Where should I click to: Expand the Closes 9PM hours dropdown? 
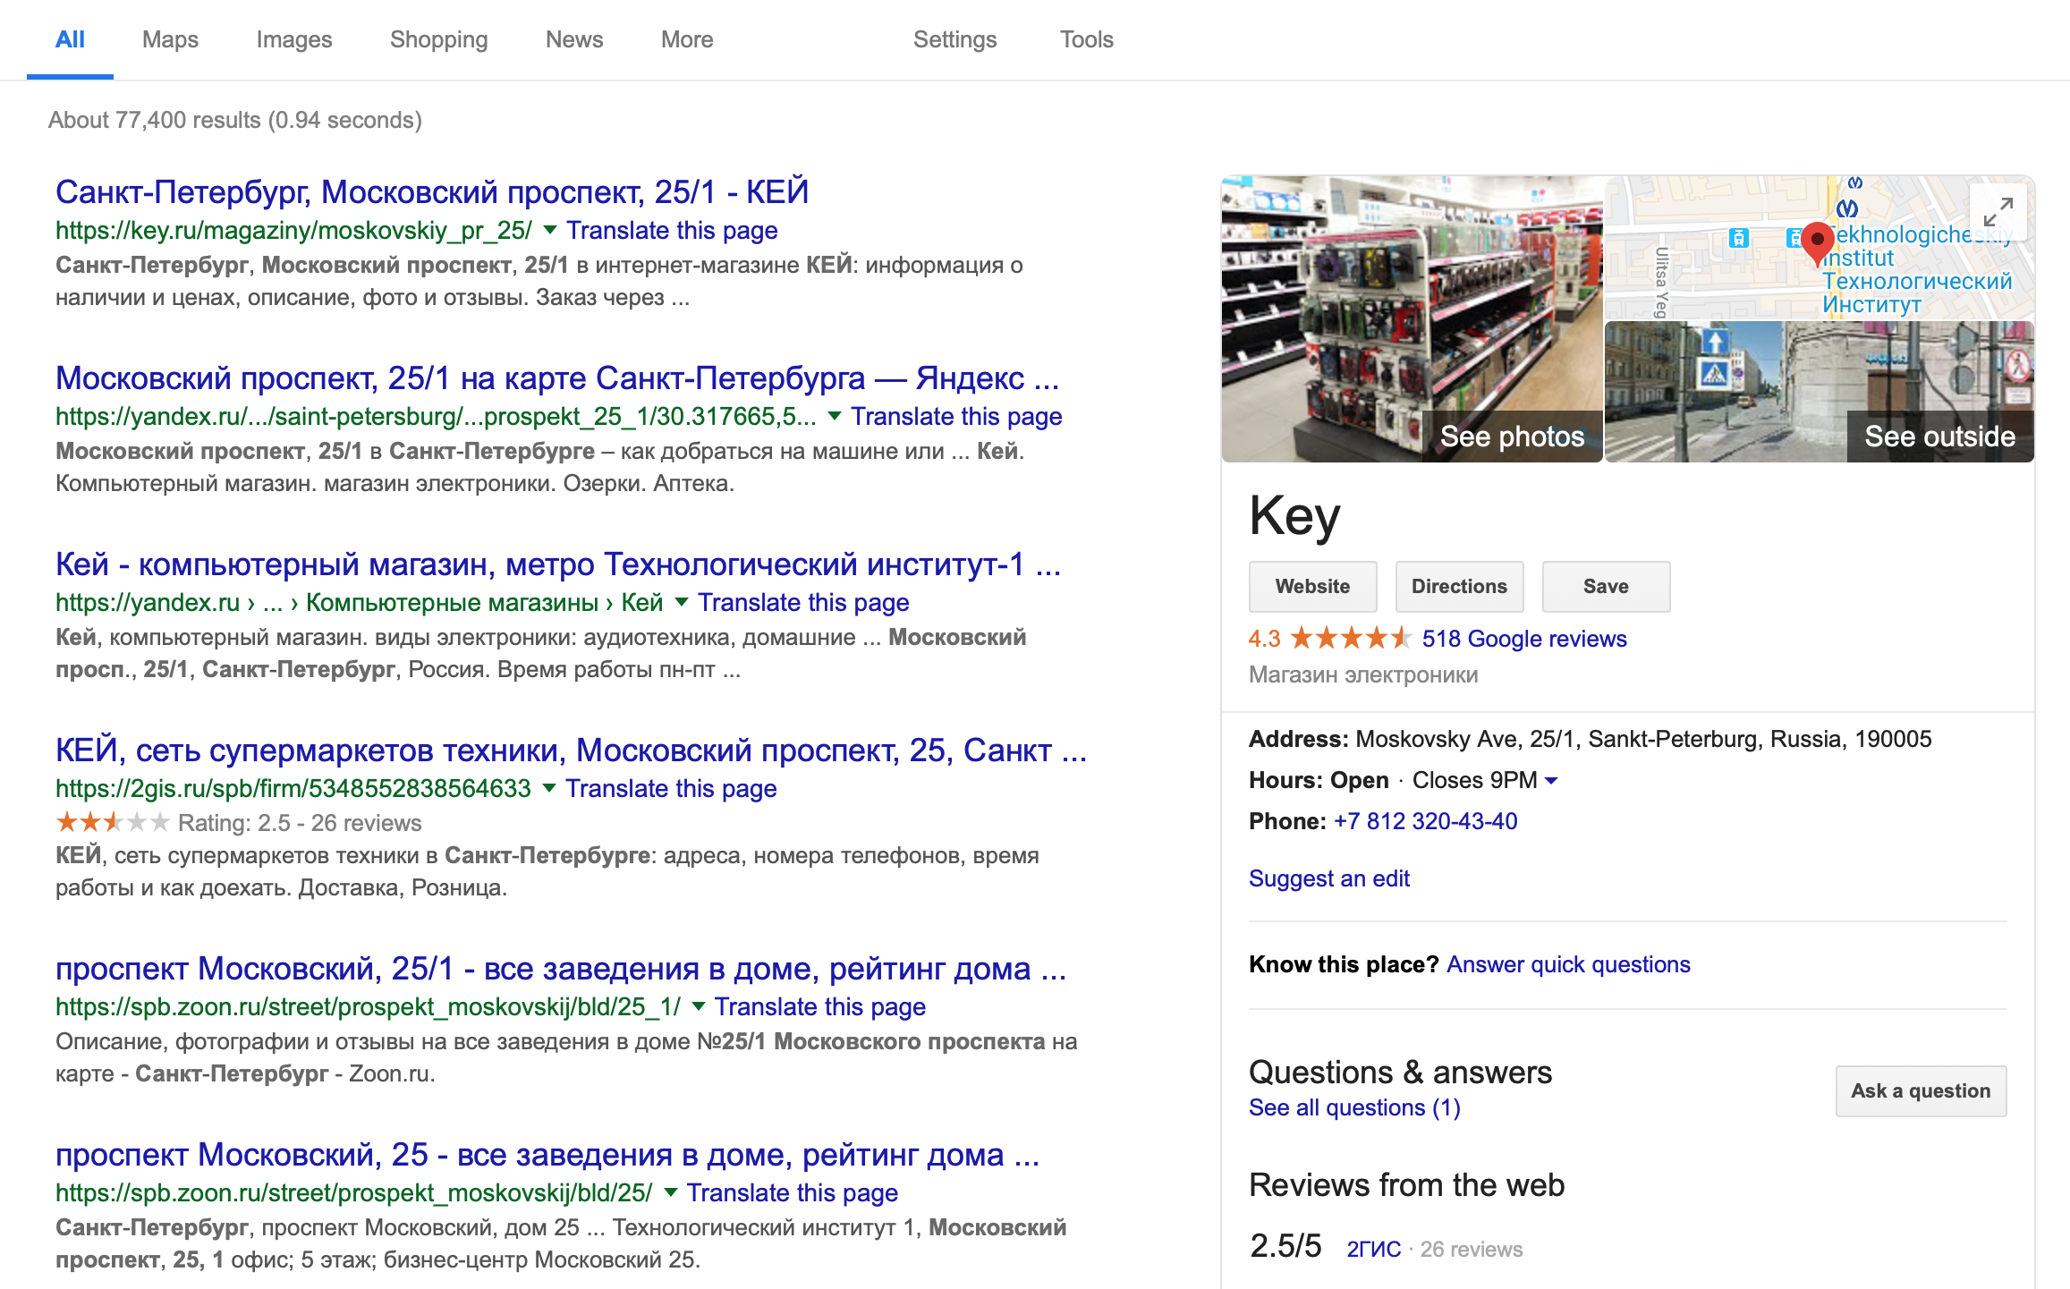pyautogui.click(x=1552, y=781)
